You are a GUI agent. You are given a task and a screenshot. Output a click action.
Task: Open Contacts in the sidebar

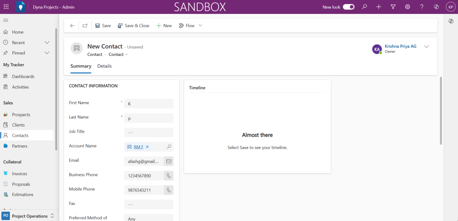(x=20, y=136)
